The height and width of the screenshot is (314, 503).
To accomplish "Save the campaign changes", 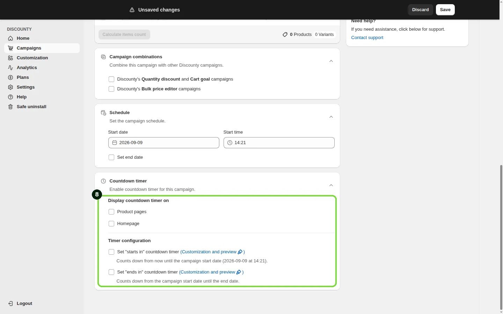I will click(x=445, y=10).
